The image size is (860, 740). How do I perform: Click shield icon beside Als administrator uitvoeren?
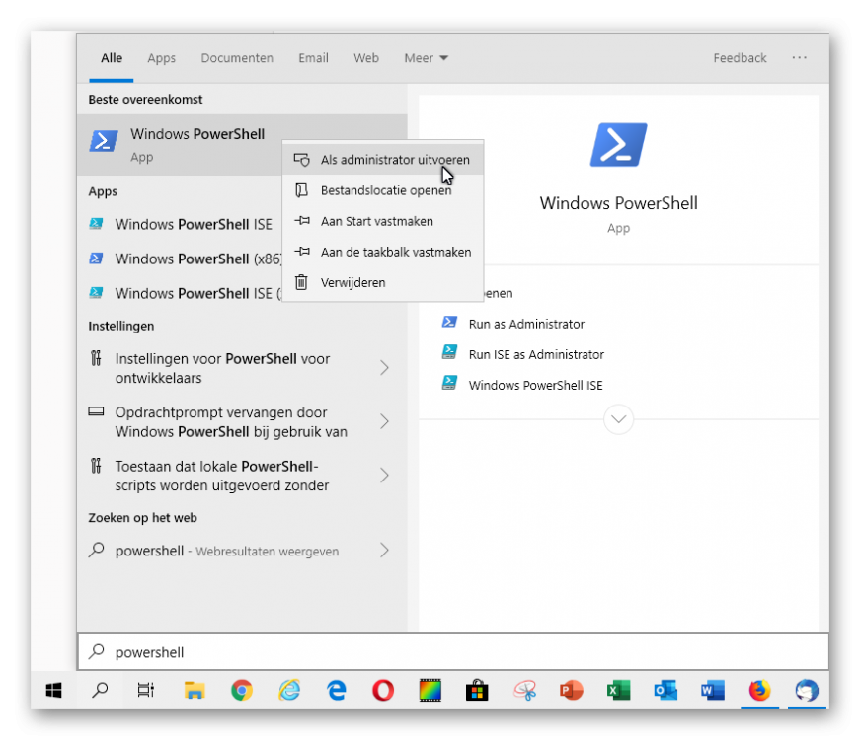coord(302,160)
